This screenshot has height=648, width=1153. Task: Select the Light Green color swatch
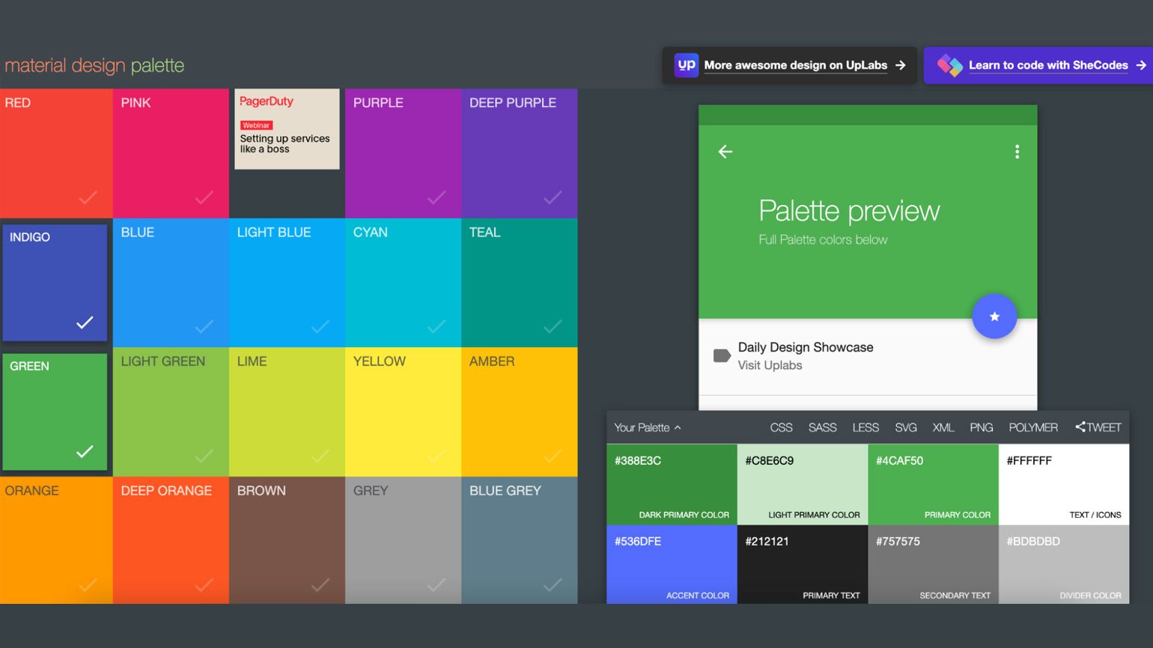coord(171,412)
